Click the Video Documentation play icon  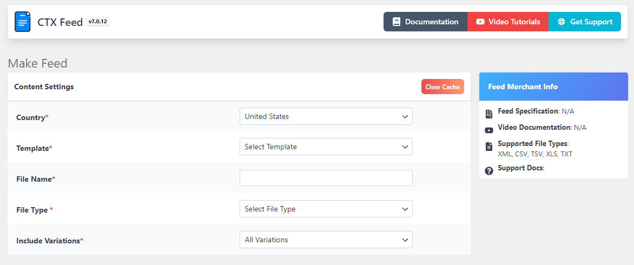point(489,130)
